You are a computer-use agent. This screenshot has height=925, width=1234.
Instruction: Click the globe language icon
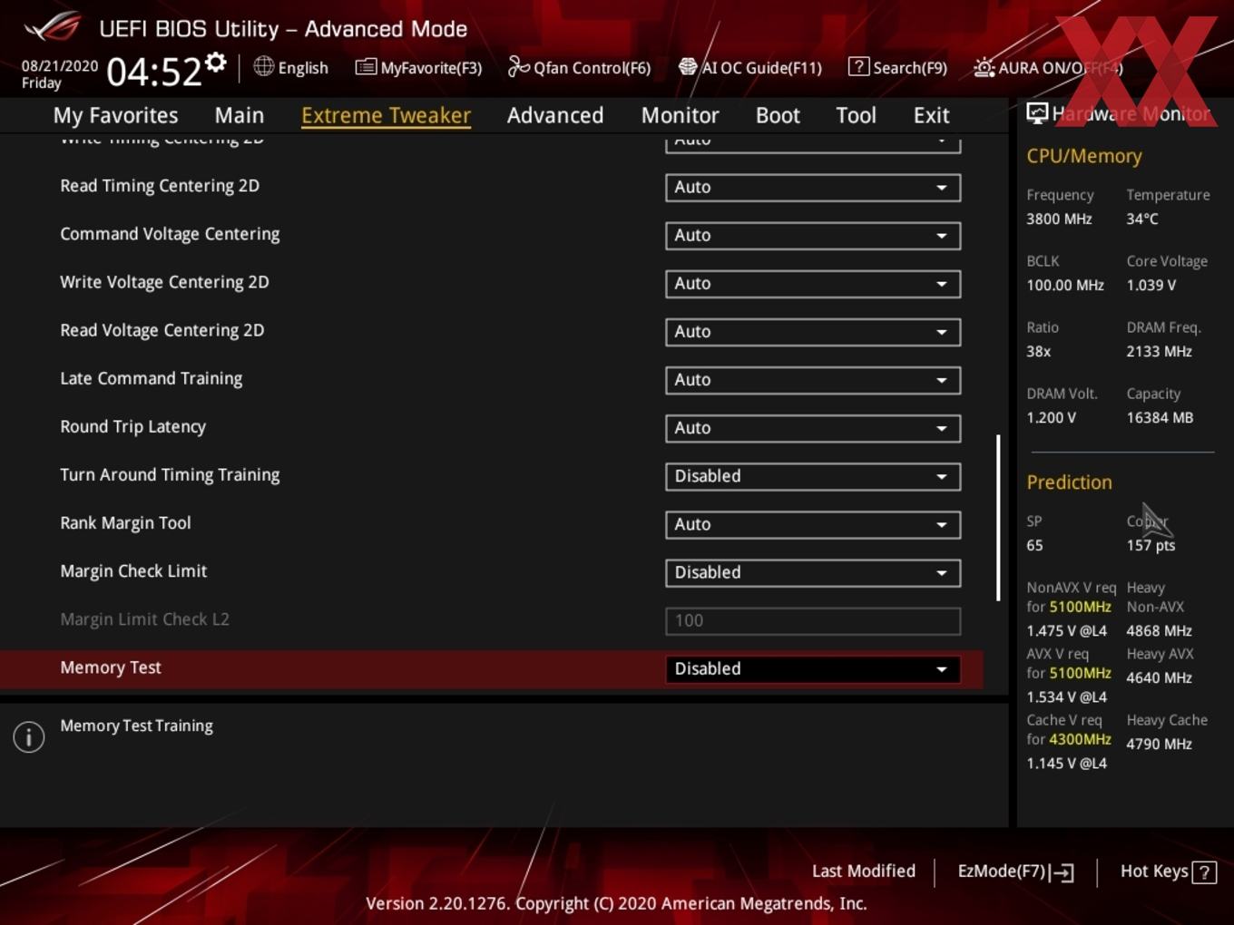tap(263, 66)
